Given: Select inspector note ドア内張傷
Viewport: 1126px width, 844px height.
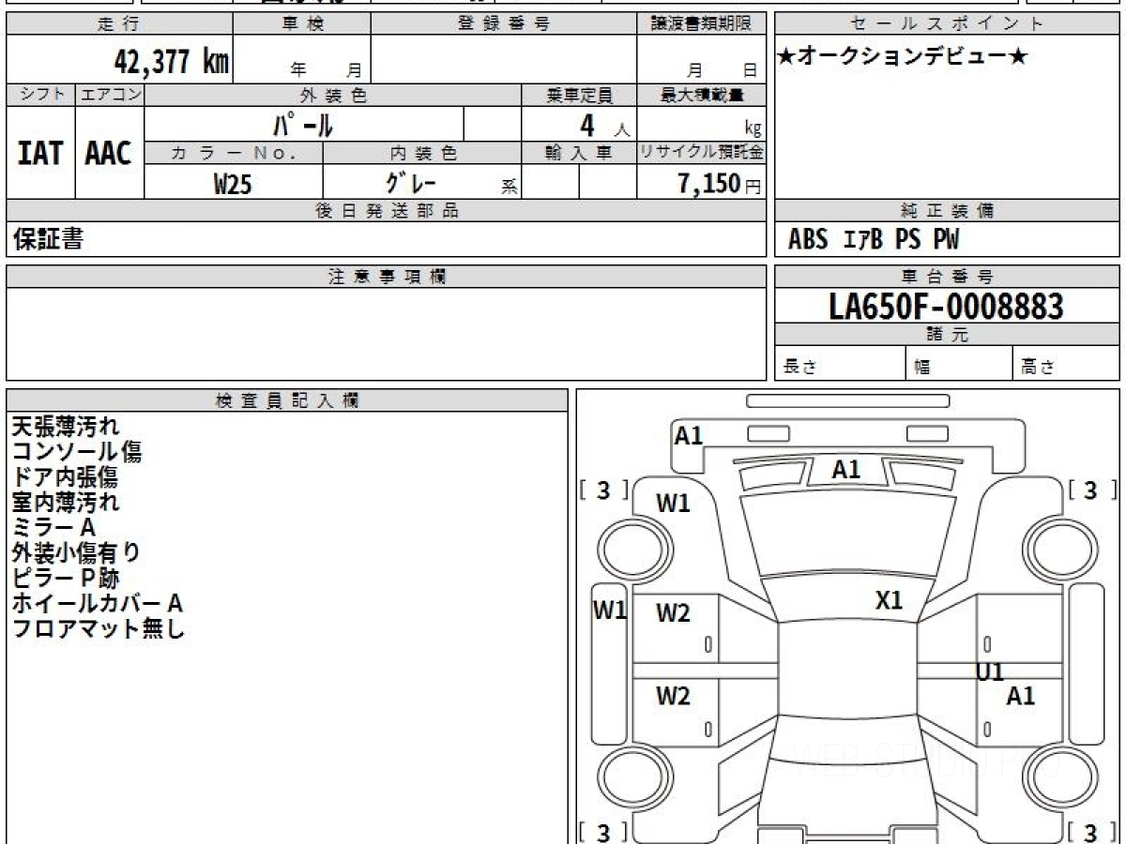Looking at the screenshot, I should [x=65, y=477].
